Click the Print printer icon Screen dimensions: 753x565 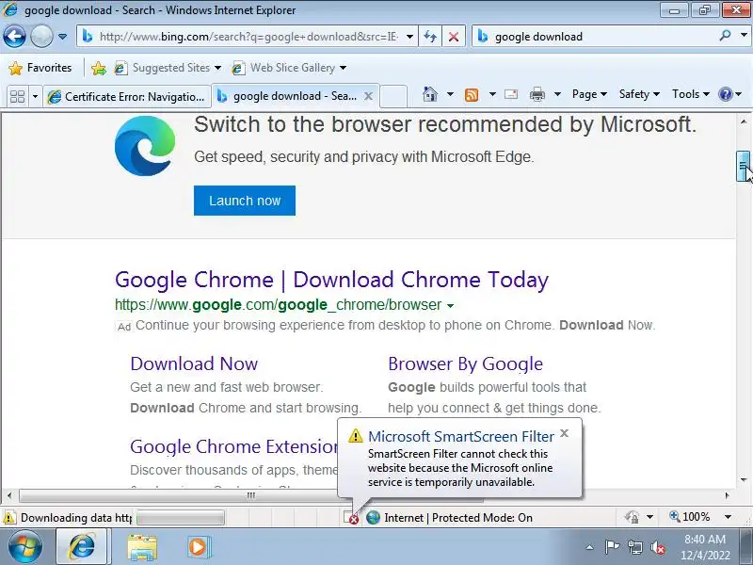coord(537,95)
